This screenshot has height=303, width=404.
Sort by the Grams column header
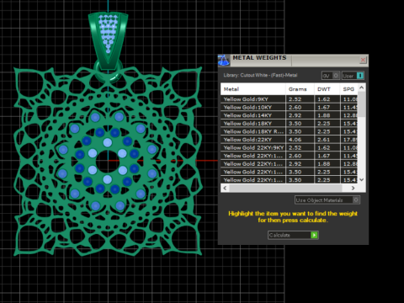pyautogui.click(x=300, y=89)
